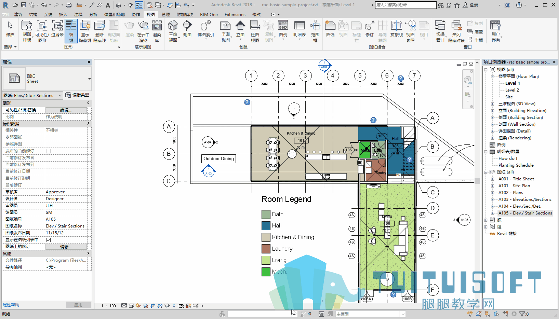Collapse the Floor Plan (楼层平面) tree node
The image size is (559, 319).
coord(492,77)
